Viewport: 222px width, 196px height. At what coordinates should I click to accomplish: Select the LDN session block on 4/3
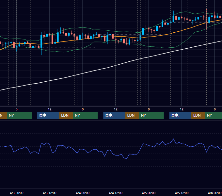pyautogui.click(x=66, y=115)
